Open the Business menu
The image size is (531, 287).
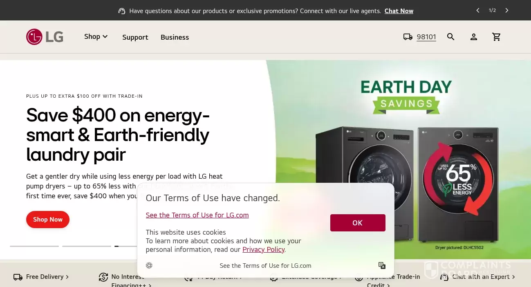pyautogui.click(x=175, y=37)
